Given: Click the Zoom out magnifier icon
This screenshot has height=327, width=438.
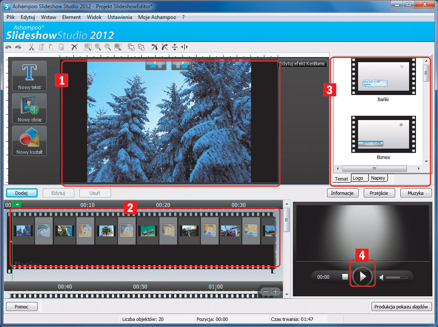Looking at the screenshot, I should coord(108,47).
